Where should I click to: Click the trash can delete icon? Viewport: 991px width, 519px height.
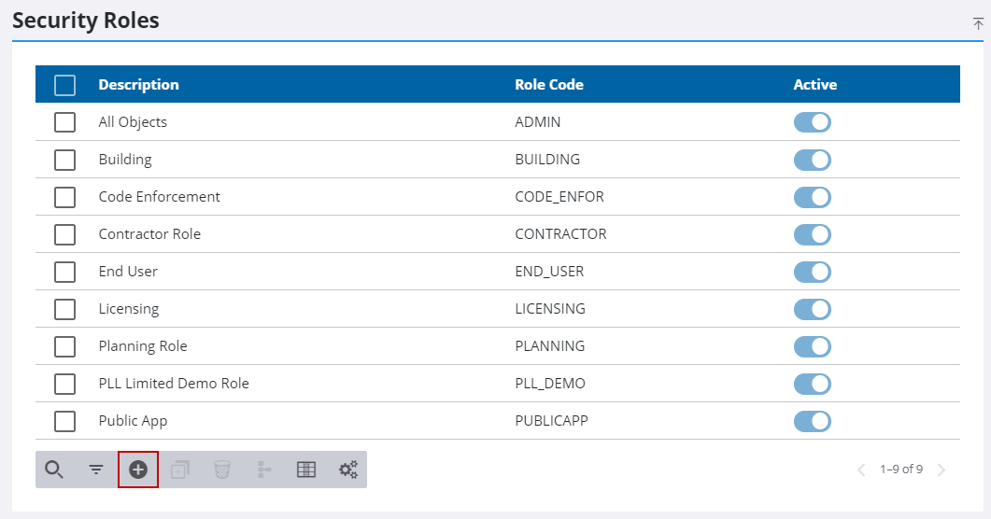tap(221, 470)
